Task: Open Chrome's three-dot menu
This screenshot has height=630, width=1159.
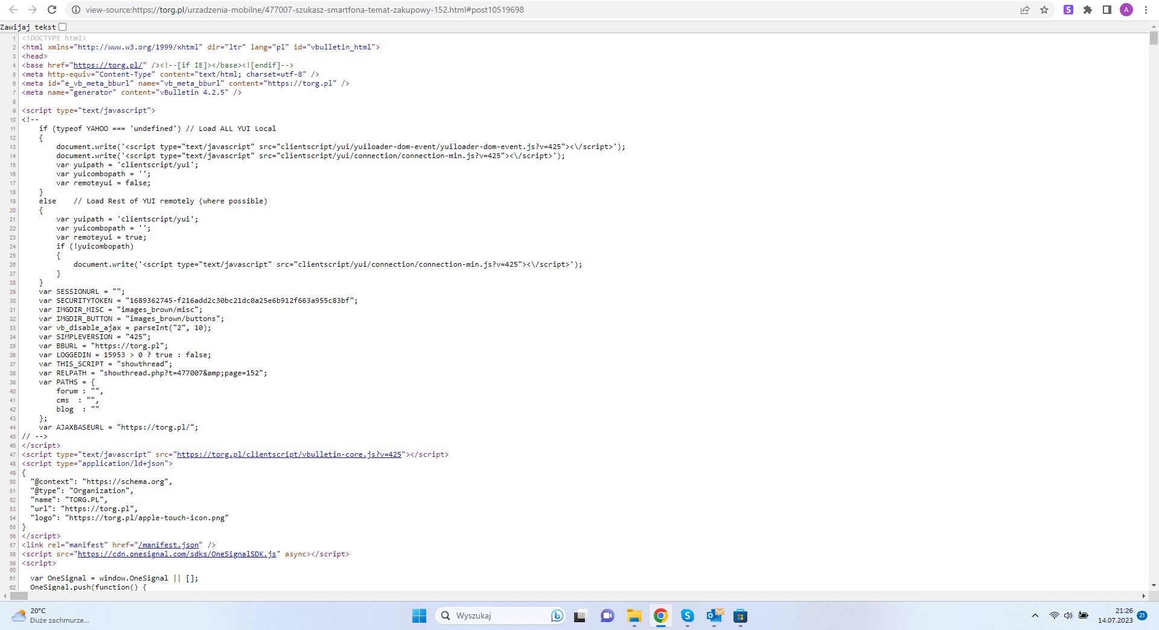Action: click(x=1146, y=10)
